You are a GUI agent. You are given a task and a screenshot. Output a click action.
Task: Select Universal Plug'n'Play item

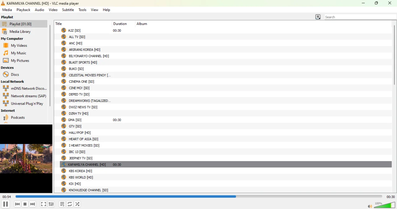(x=24, y=103)
